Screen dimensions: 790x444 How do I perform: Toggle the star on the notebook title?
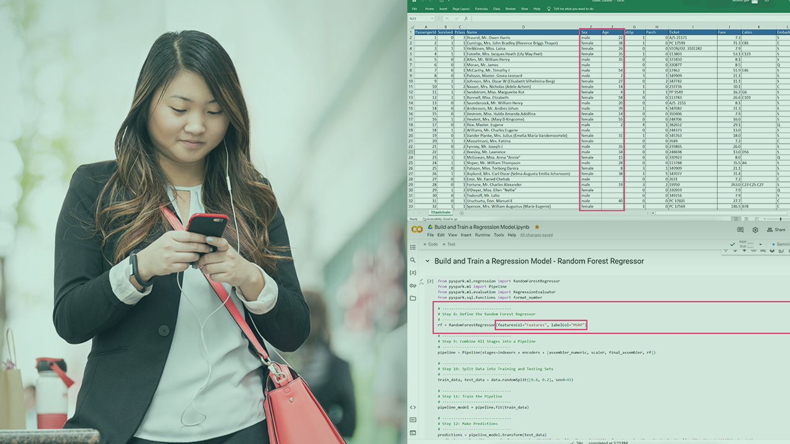pos(537,227)
